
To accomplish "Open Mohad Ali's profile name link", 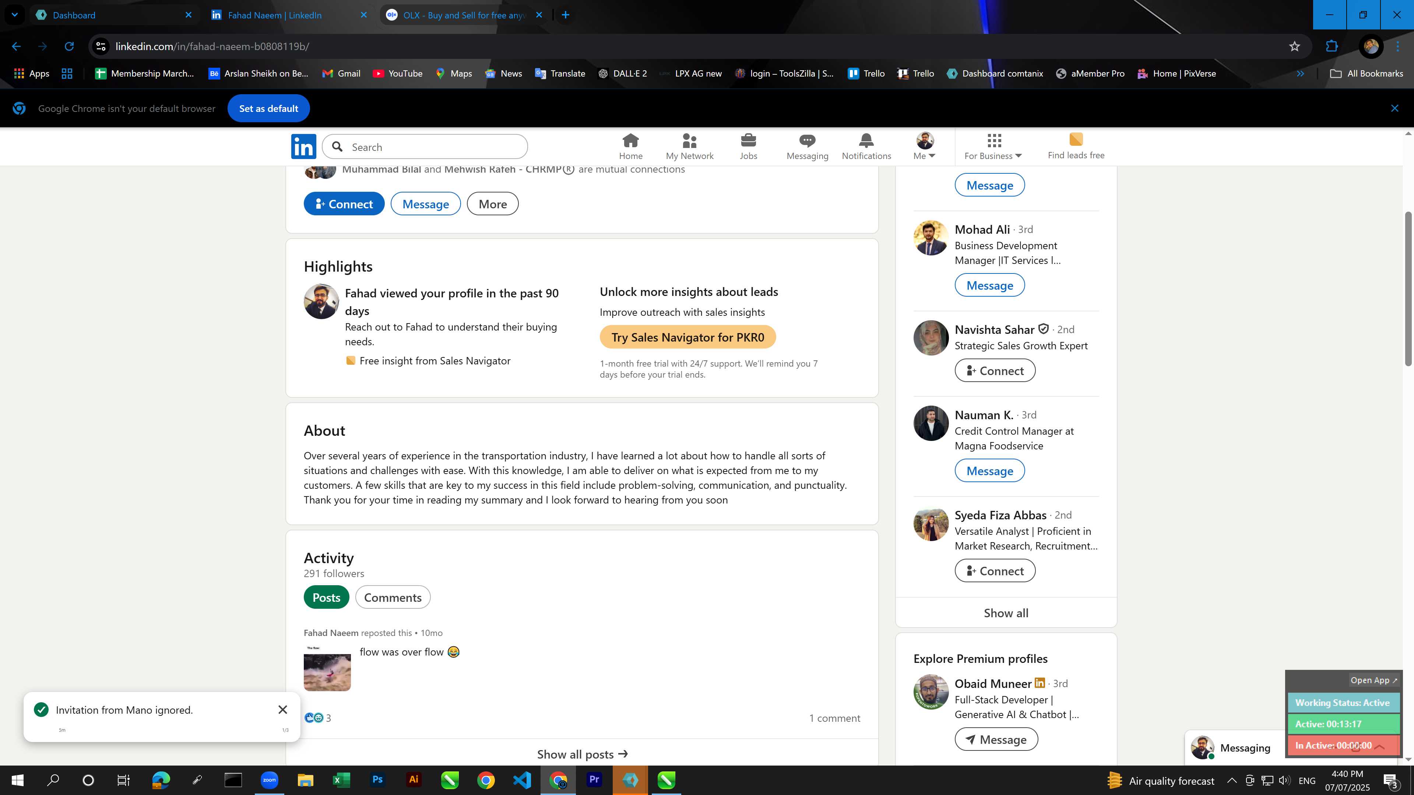I will [x=982, y=229].
